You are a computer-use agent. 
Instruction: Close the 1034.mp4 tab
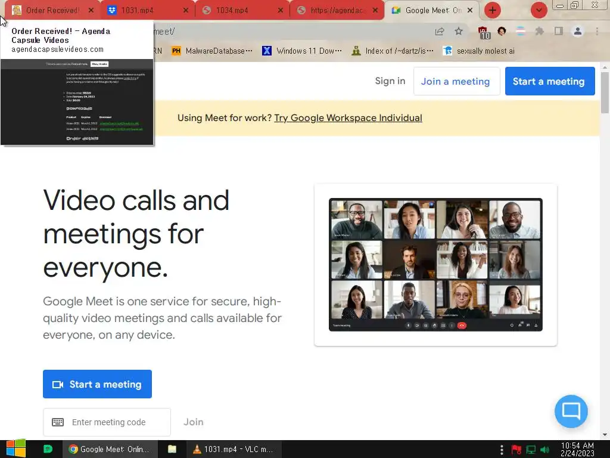tap(281, 10)
